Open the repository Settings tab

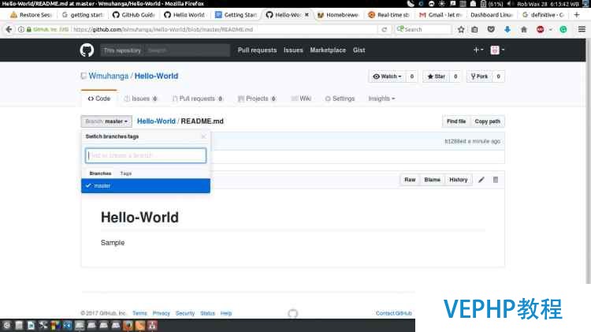pos(340,99)
